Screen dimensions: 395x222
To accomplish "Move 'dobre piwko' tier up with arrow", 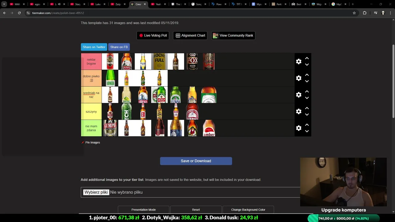I will (x=307, y=75).
